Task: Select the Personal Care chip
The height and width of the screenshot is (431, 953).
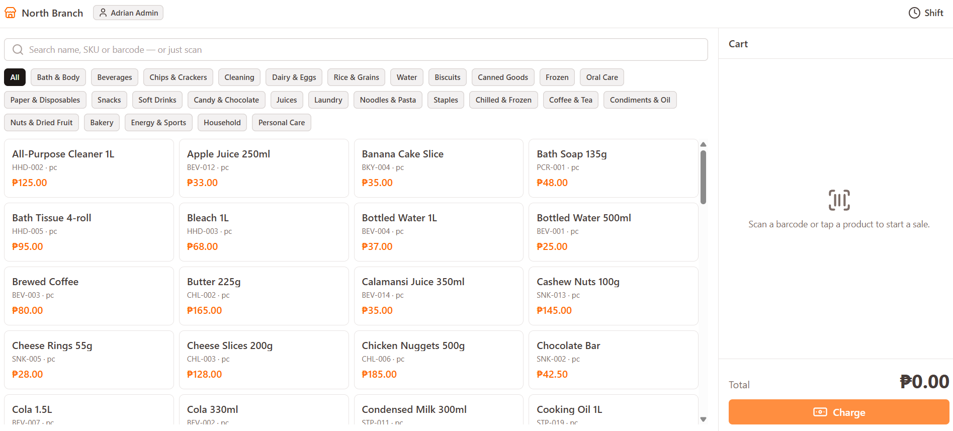Action: click(282, 123)
